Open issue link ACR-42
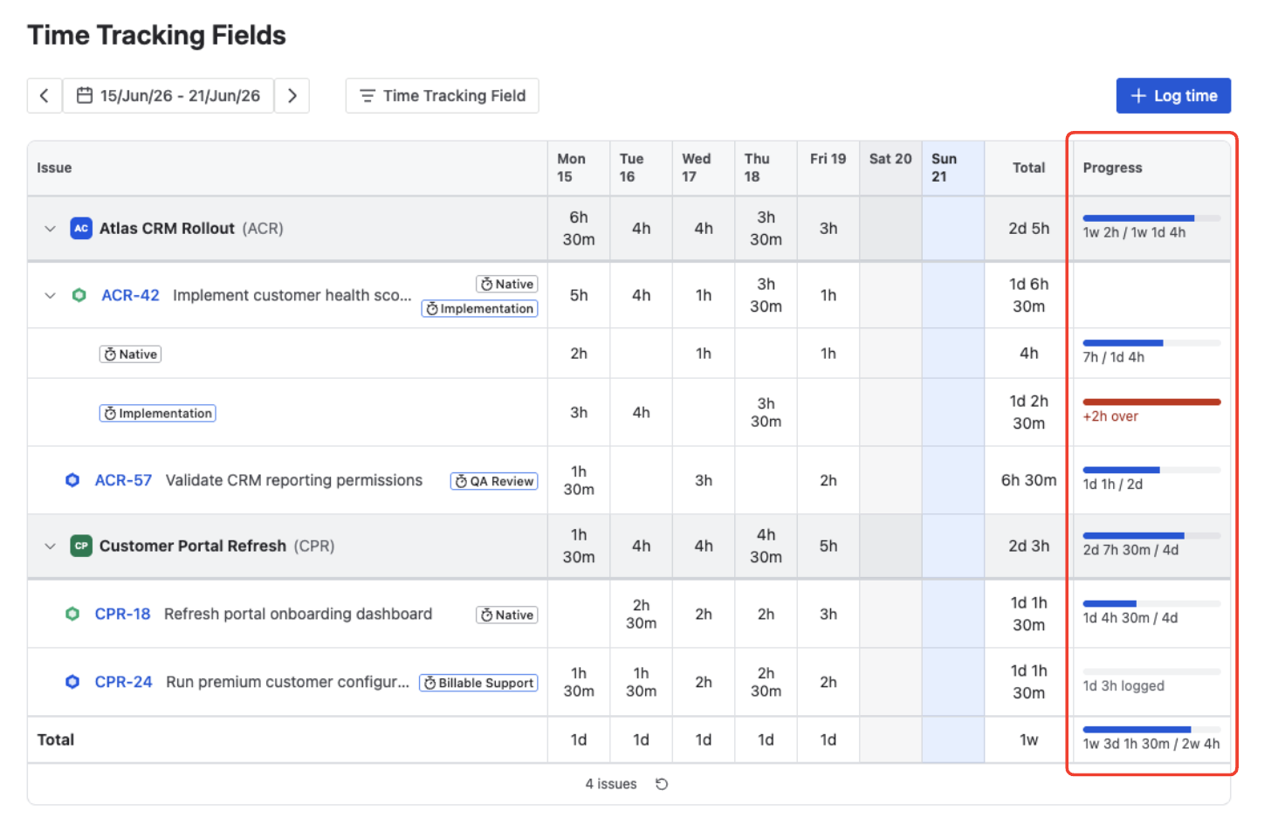 (x=130, y=296)
